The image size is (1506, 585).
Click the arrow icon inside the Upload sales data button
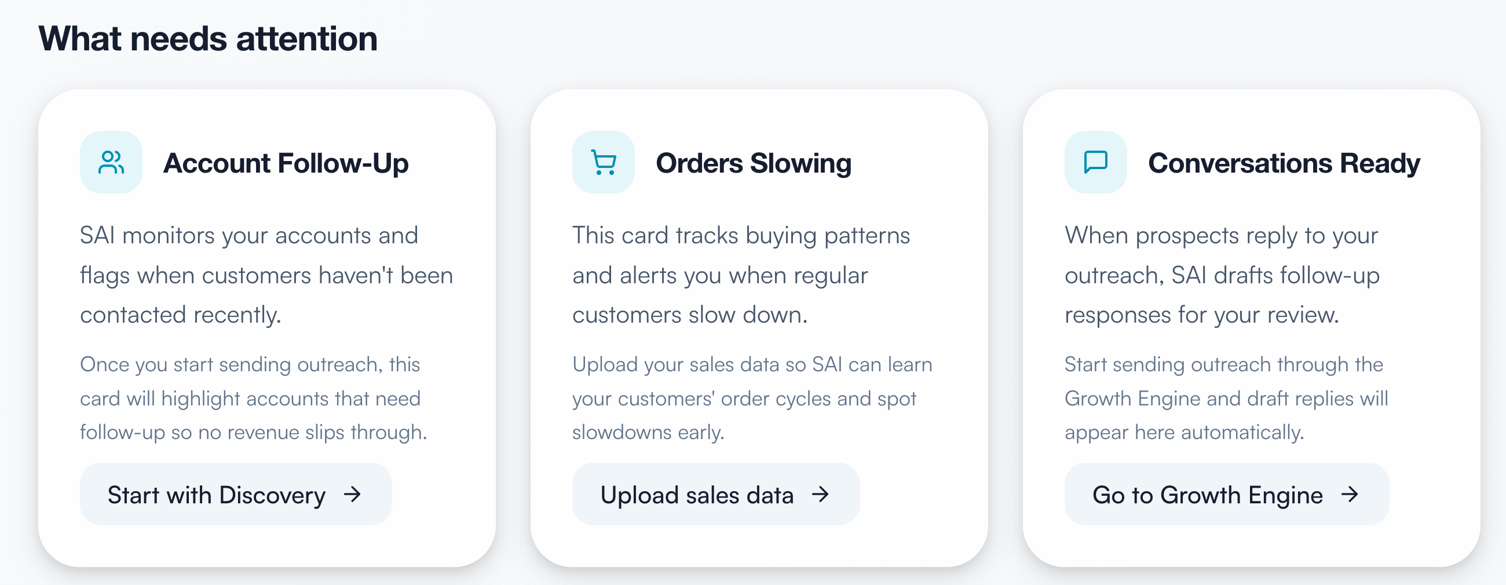(821, 495)
